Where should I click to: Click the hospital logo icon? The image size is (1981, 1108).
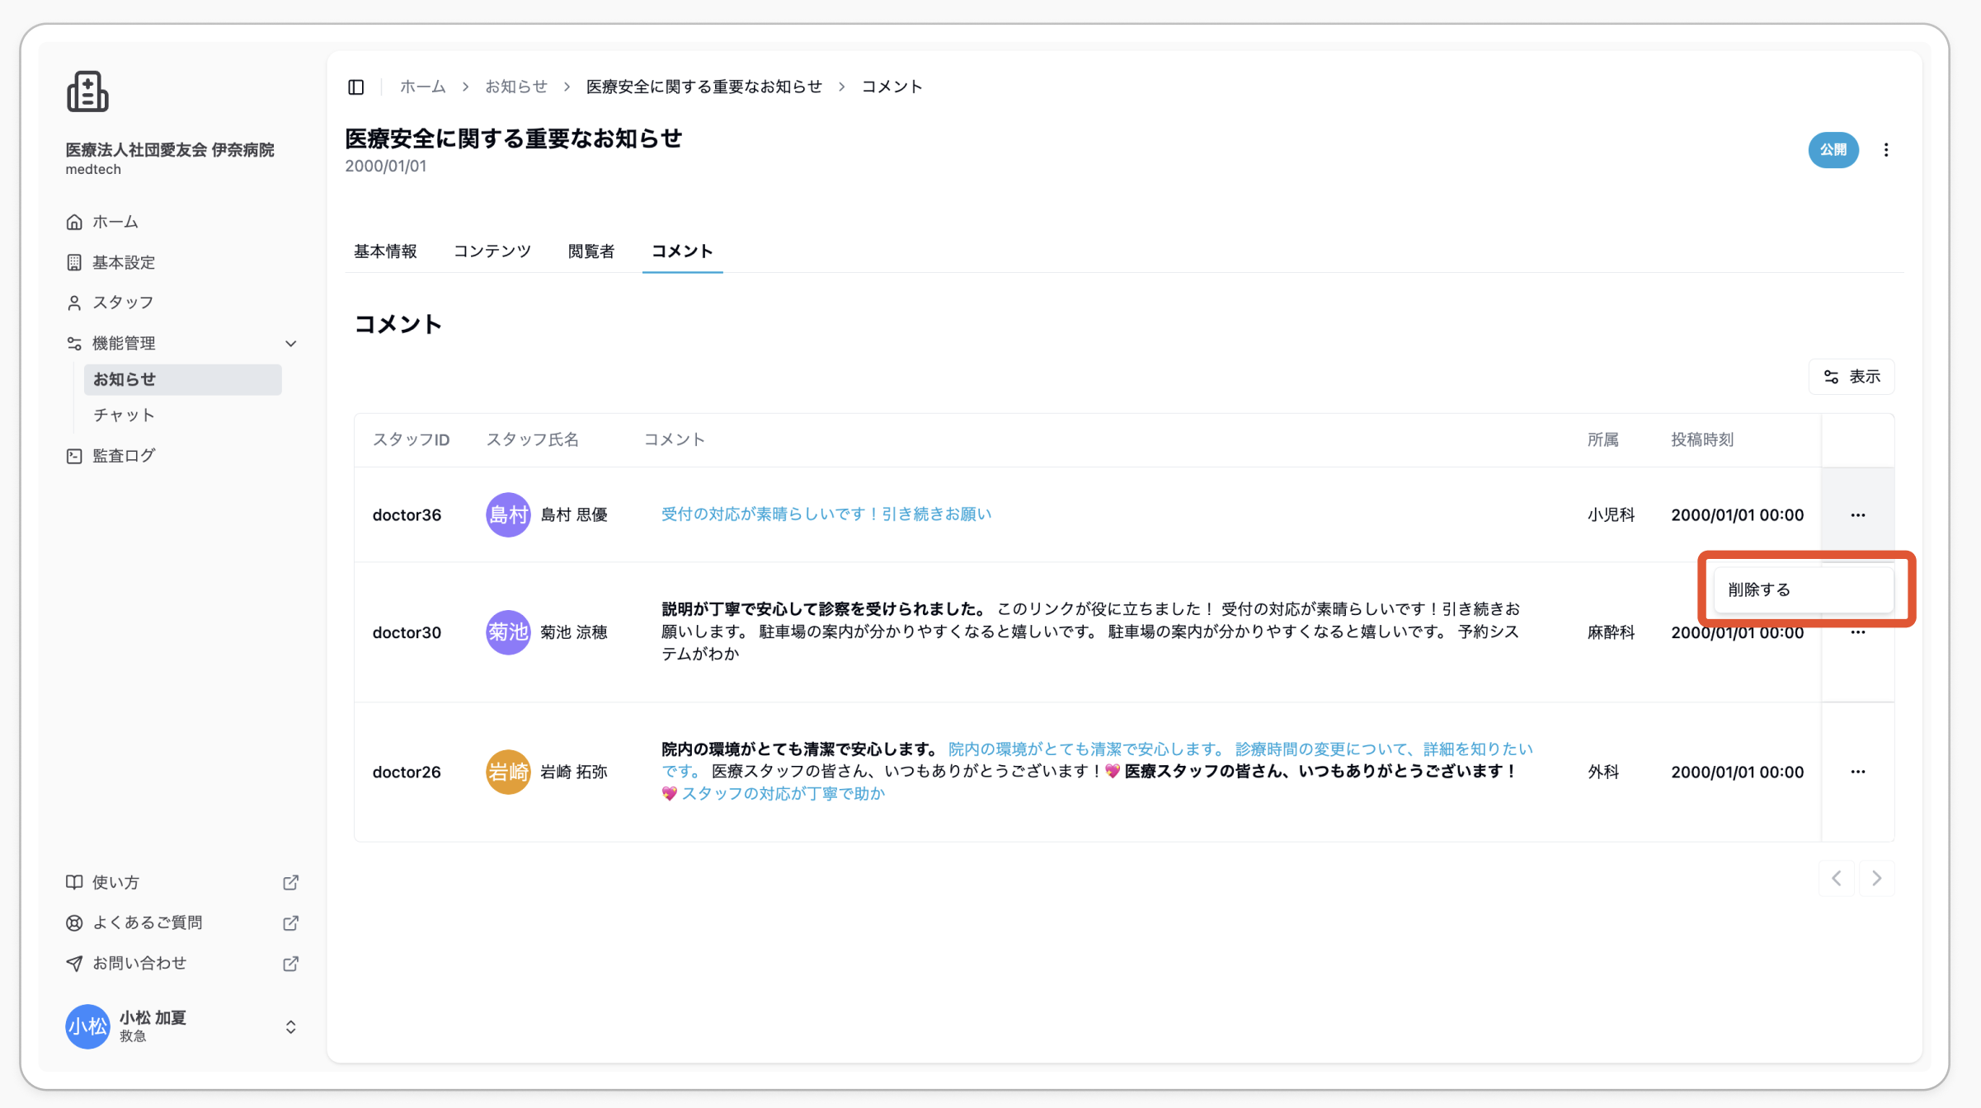tap(87, 92)
